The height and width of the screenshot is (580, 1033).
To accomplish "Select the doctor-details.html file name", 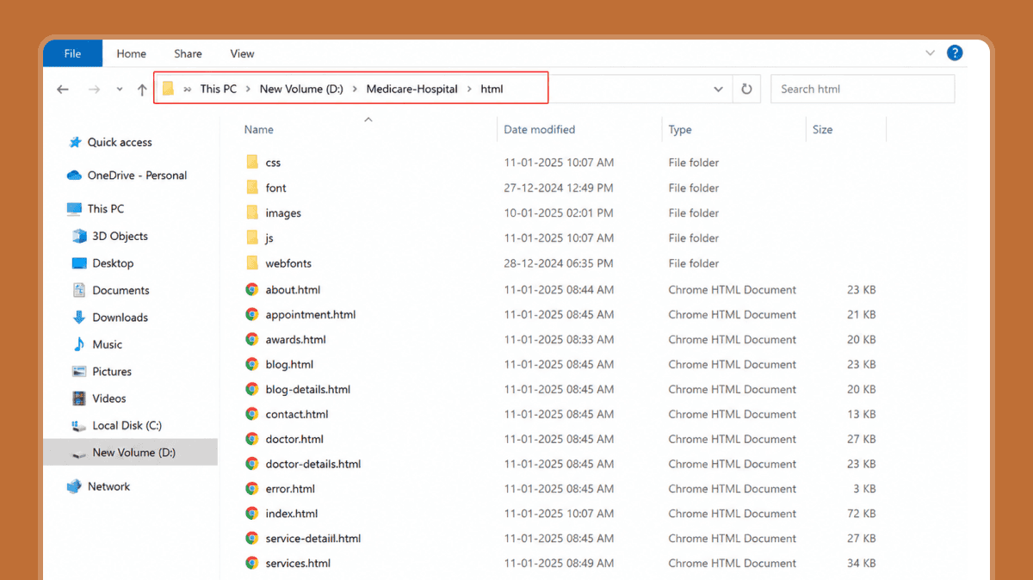I will [x=313, y=465].
